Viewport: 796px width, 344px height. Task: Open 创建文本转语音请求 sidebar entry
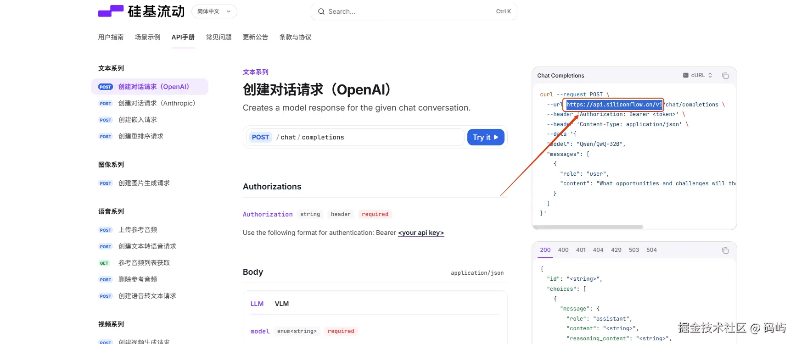click(x=150, y=246)
